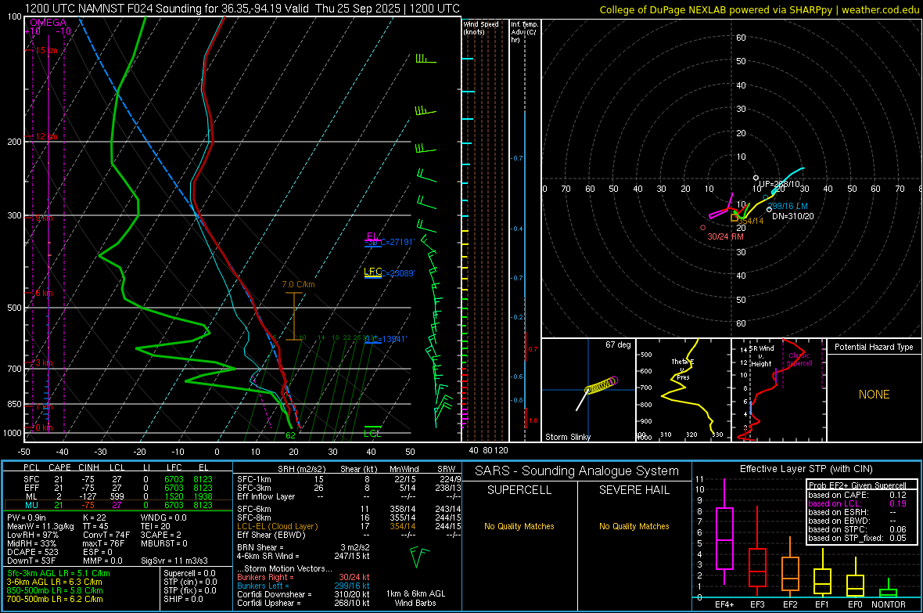Click the Eff Shear (EBWD) row label

(x=271, y=535)
